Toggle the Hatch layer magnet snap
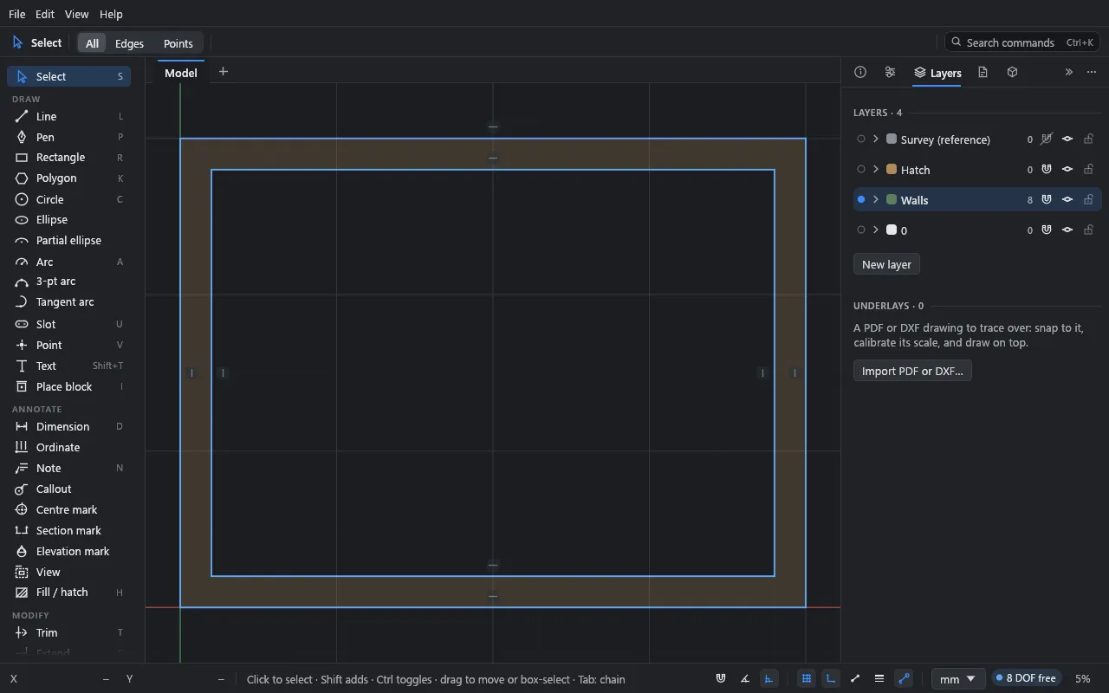 pyautogui.click(x=1047, y=169)
